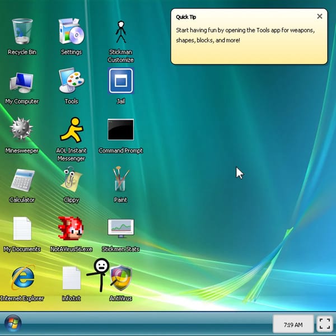
Task: Click the 7:19 AM taskbar clock
Action: [x=293, y=325]
